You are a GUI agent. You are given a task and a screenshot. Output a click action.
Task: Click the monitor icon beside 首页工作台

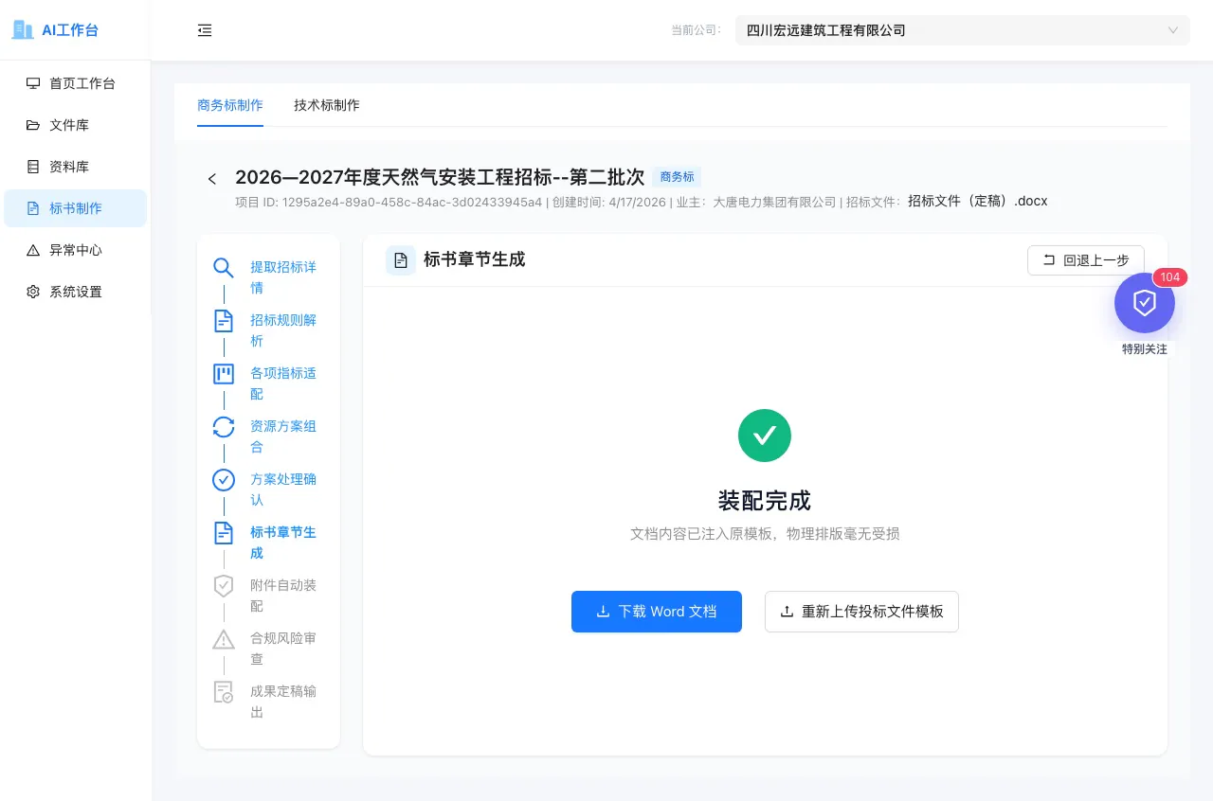coord(33,83)
